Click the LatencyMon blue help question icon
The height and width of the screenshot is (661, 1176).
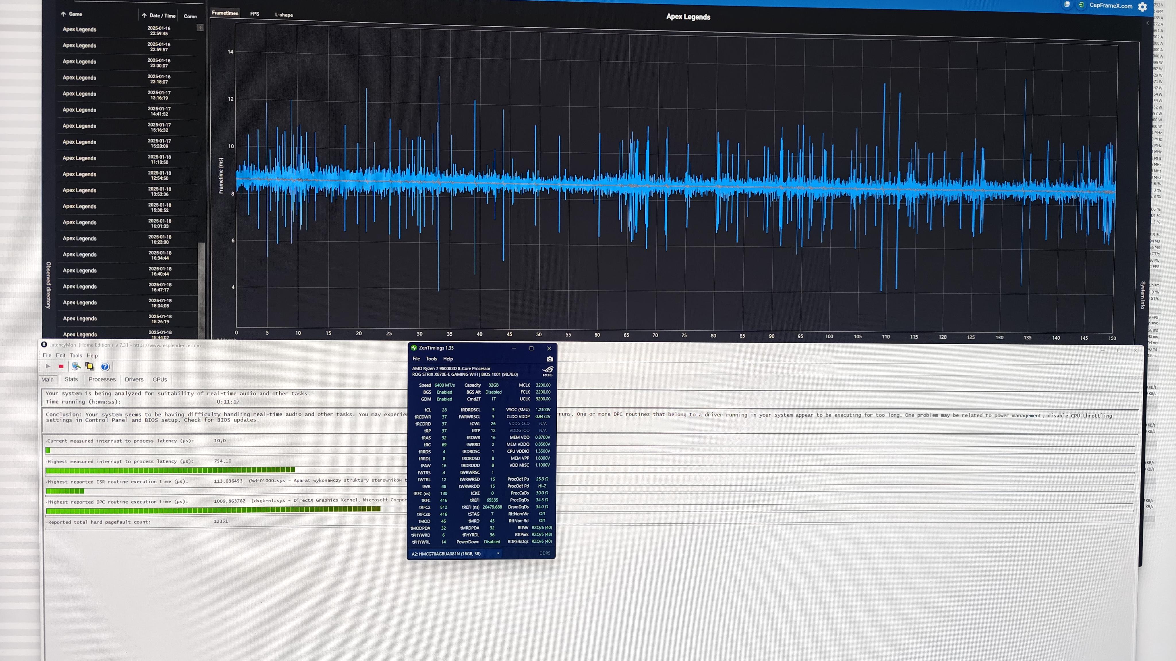105,367
